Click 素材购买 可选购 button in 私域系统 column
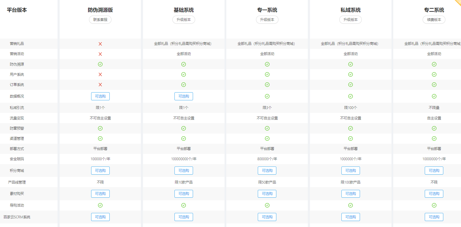 pyautogui.click(x=350, y=194)
